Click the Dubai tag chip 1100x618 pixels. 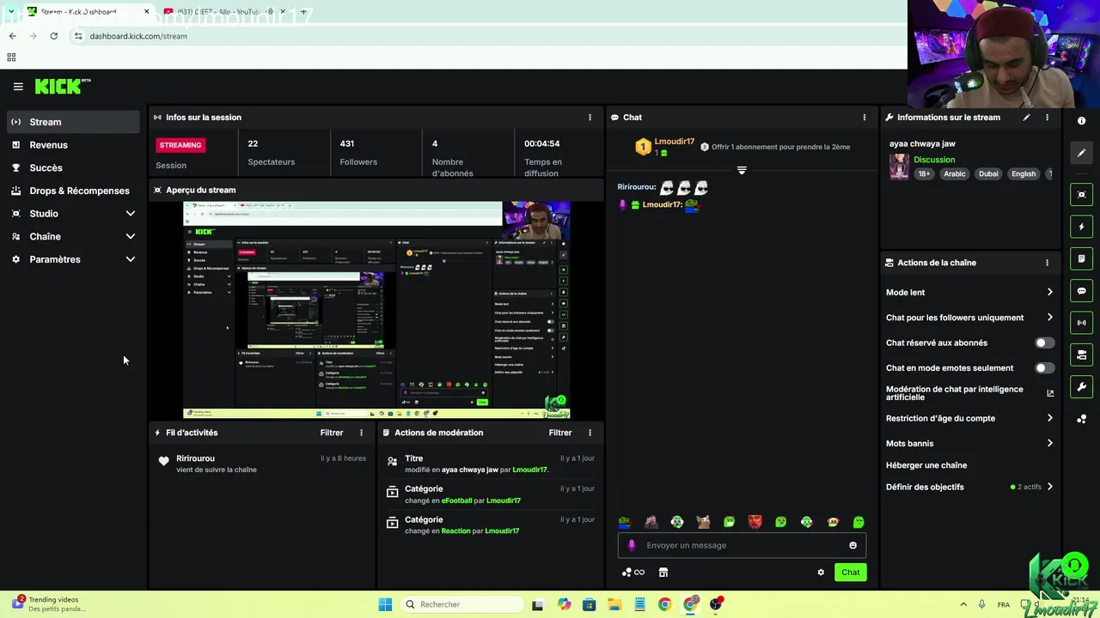tap(988, 173)
